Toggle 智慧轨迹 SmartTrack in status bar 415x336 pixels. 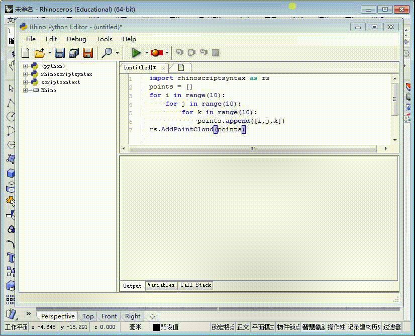click(x=314, y=327)
